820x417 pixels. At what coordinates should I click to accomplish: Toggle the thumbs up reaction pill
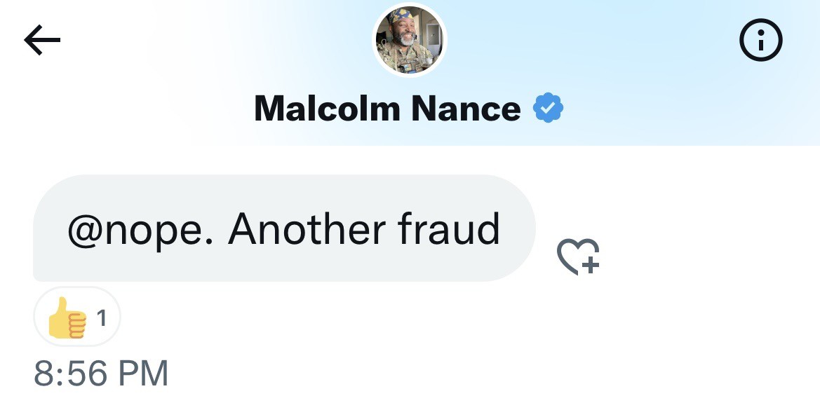[77, 317]
